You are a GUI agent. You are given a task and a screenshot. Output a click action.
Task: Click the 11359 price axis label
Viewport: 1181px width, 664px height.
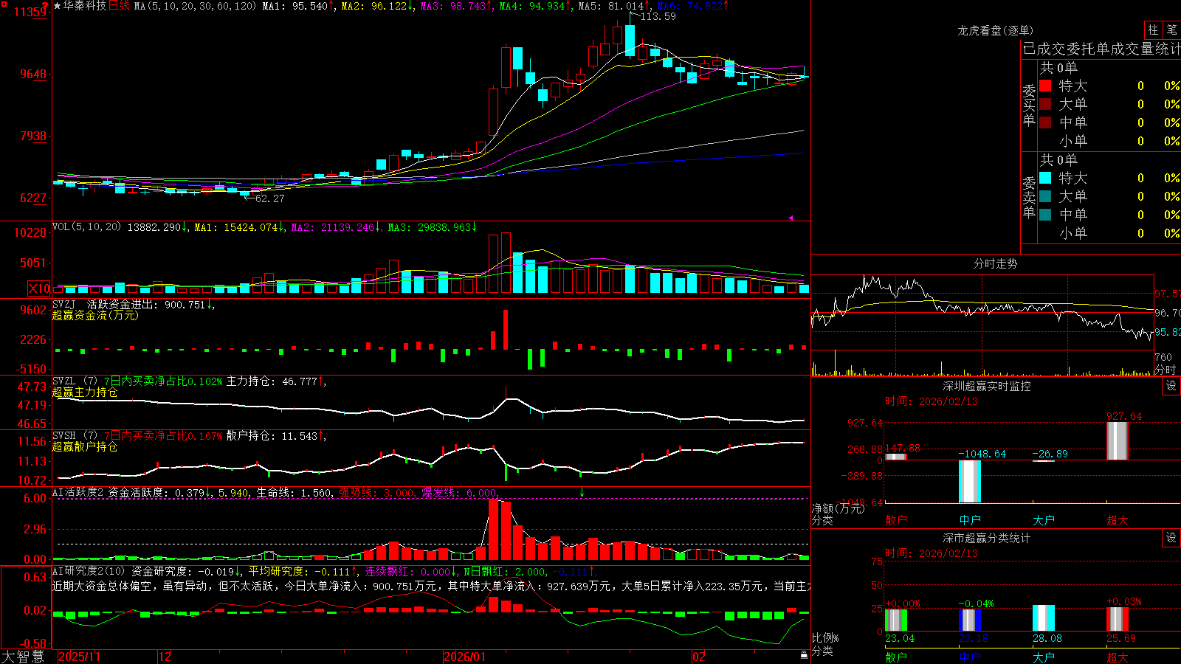[x=30, y=12]
